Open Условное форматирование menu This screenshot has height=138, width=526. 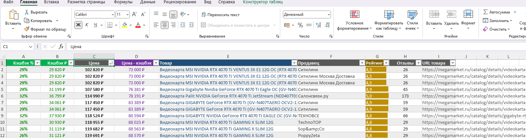point(354,20)
